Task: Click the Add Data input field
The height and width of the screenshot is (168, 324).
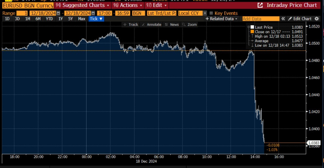Action: (x=261, y=19)
